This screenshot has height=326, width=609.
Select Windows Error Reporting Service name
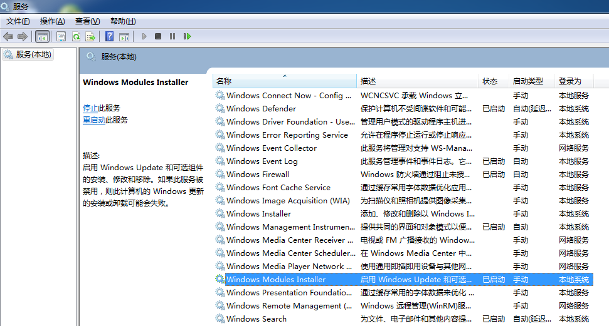pyautogui.click(x=287, y=135)
